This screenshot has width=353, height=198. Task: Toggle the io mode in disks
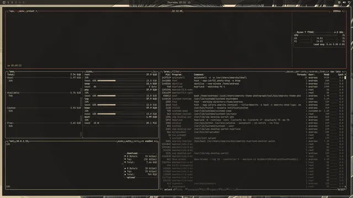point(154,71)
